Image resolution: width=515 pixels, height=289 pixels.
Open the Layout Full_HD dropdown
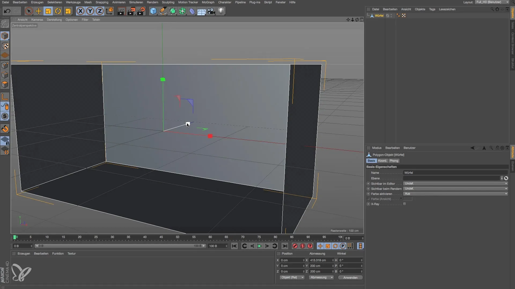tap(492, 2)
